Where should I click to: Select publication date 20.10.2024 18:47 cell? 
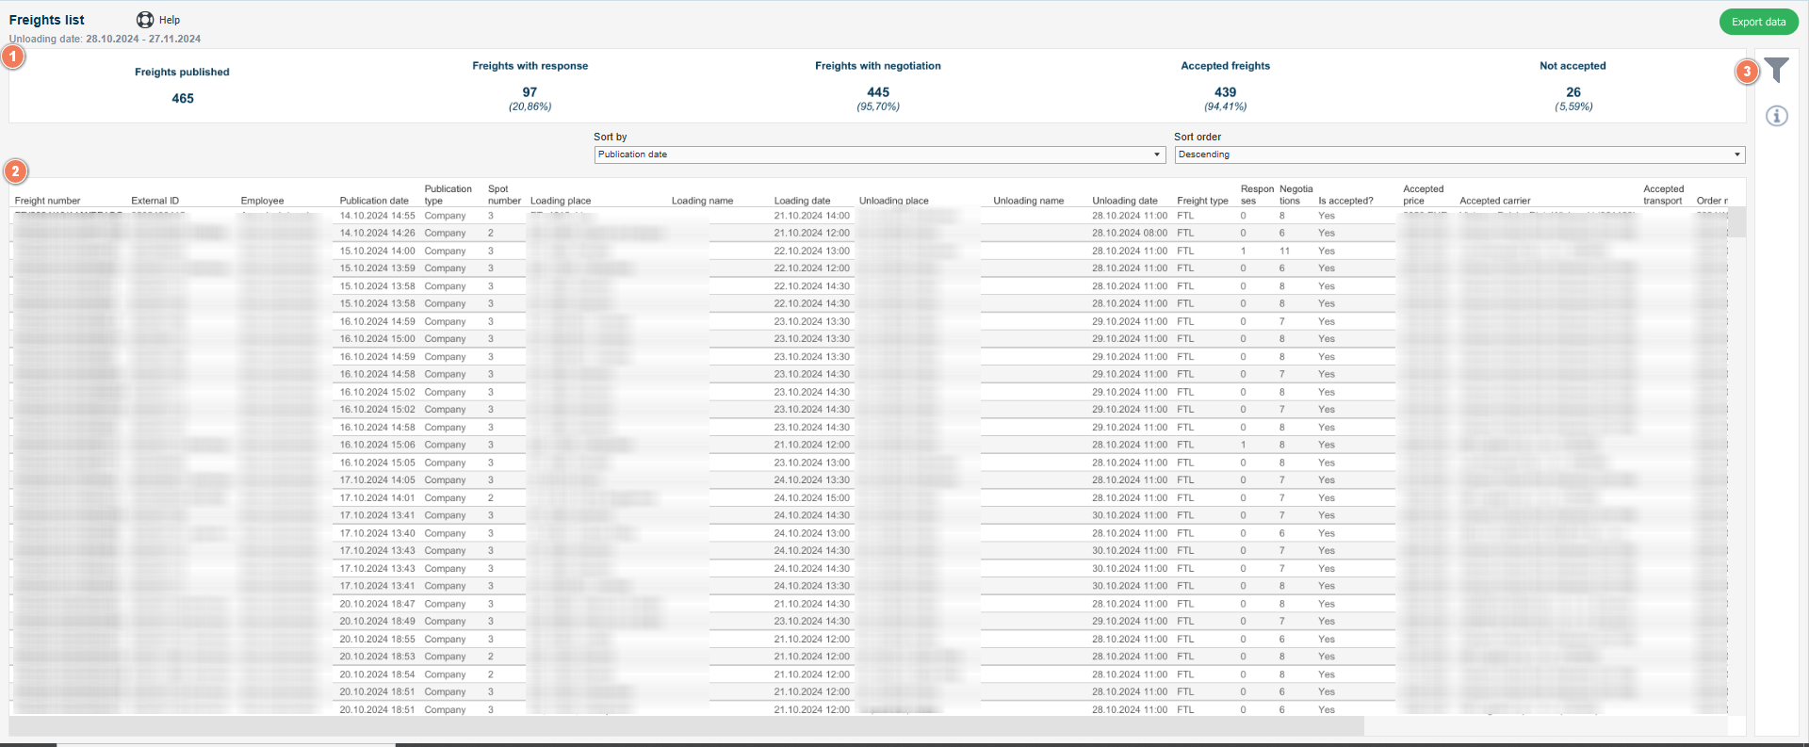(x=377, y=604)
